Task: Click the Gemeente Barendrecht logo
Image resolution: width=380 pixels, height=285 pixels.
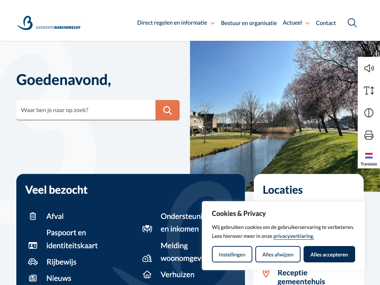Action: [49, 23]
